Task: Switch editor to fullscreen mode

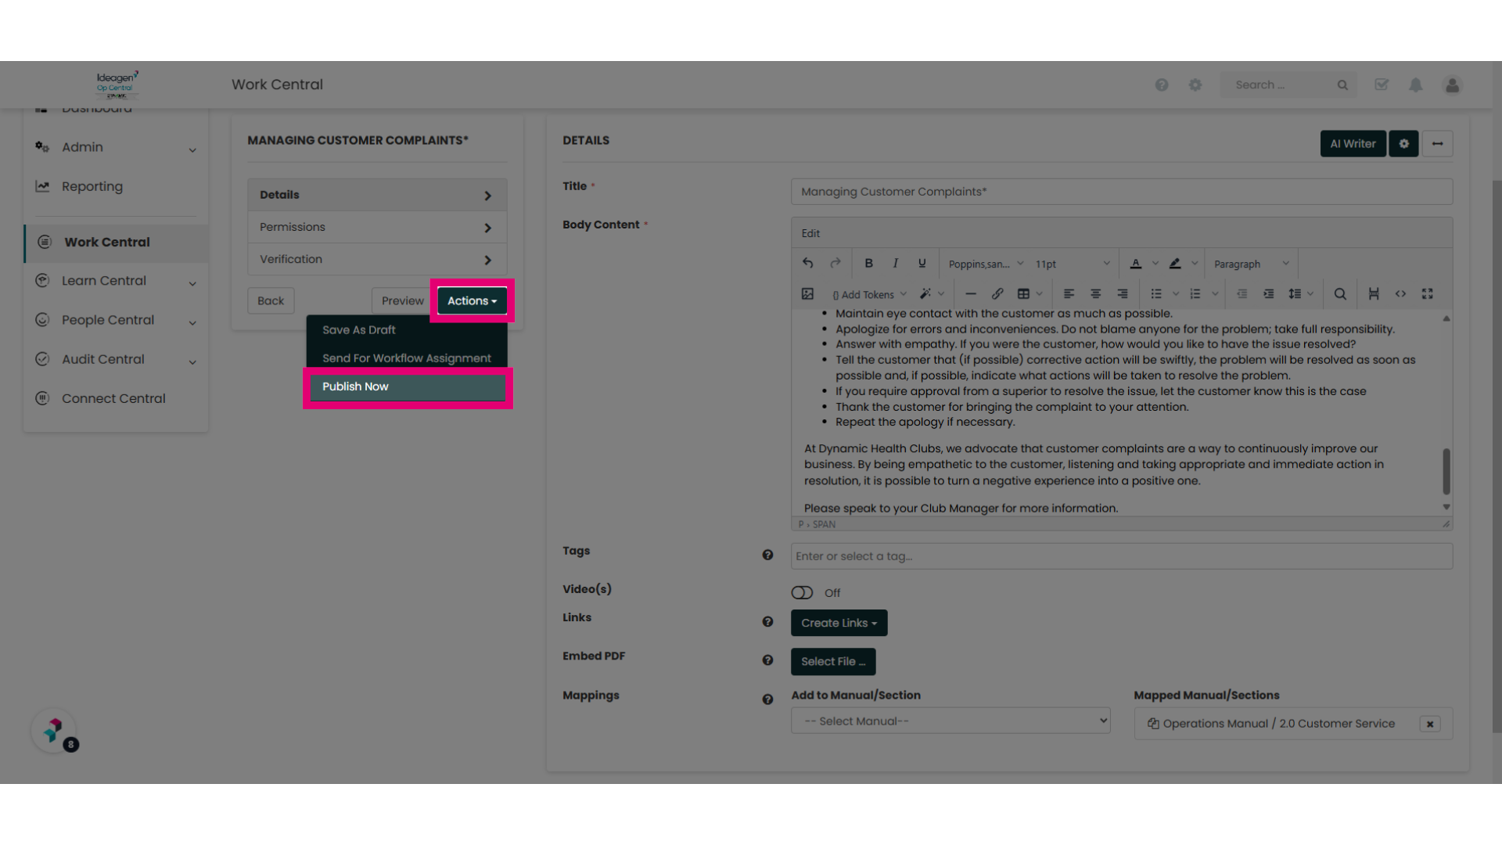Action: click(x=1428, y=293)
